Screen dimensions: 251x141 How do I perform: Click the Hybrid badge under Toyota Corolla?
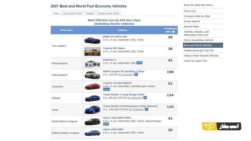click(107, 89)
